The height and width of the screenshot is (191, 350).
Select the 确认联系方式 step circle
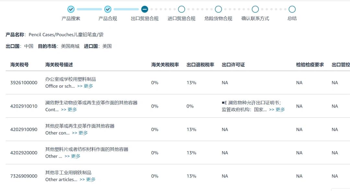[255, 9]
